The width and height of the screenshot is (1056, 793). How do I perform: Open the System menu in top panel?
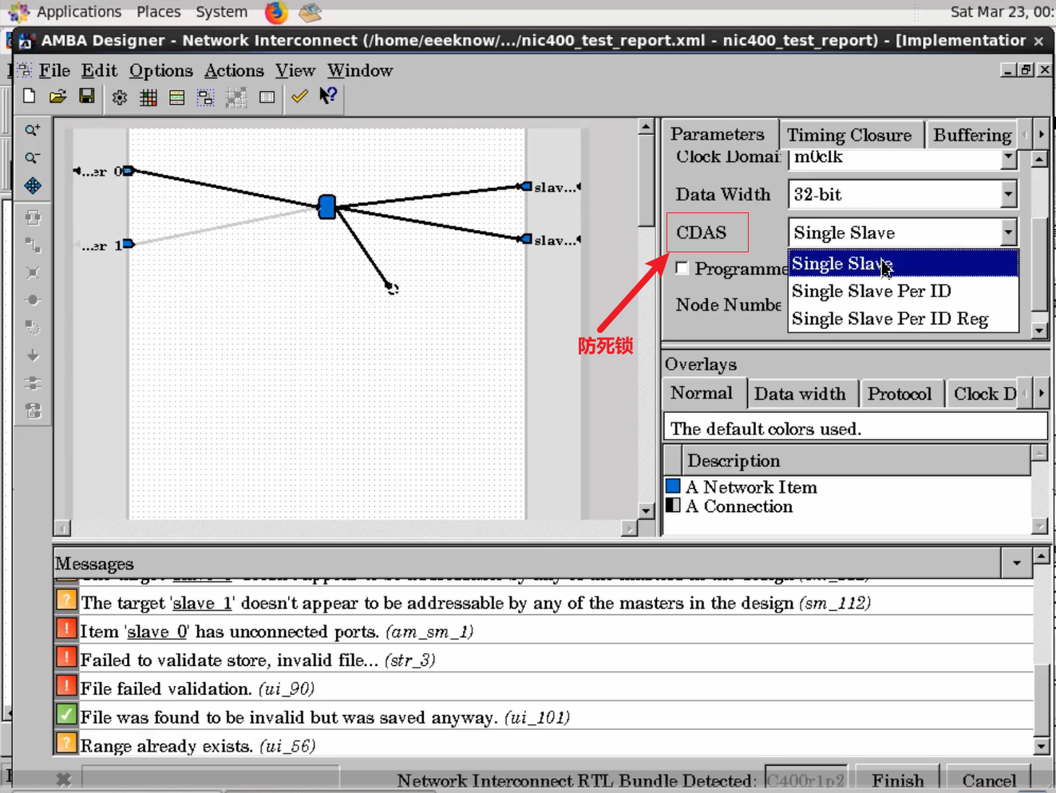coord(222,12)
